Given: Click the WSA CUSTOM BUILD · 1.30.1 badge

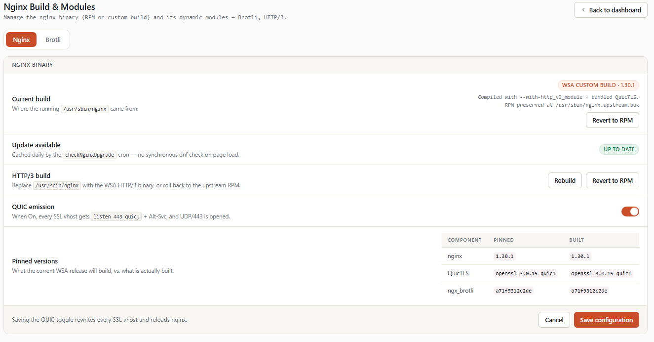Looking at the screenshot, I should 598,85.
